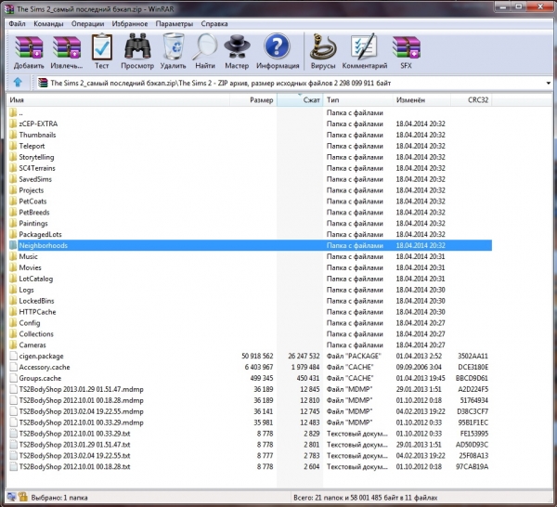Image resolution: width=557 pixels, height=507 pixels.
Task: Click the Извлечь (Extract) toolbar icon
Action: tap(67, 47)
